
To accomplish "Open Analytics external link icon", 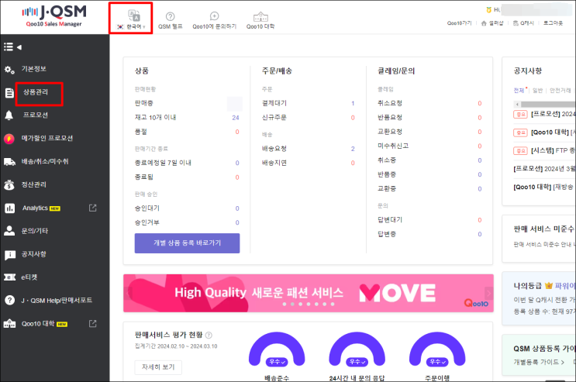I will coord(92,208).
